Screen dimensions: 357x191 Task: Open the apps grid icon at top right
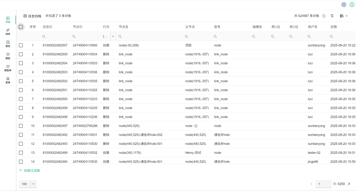click(x=344, y=5)
